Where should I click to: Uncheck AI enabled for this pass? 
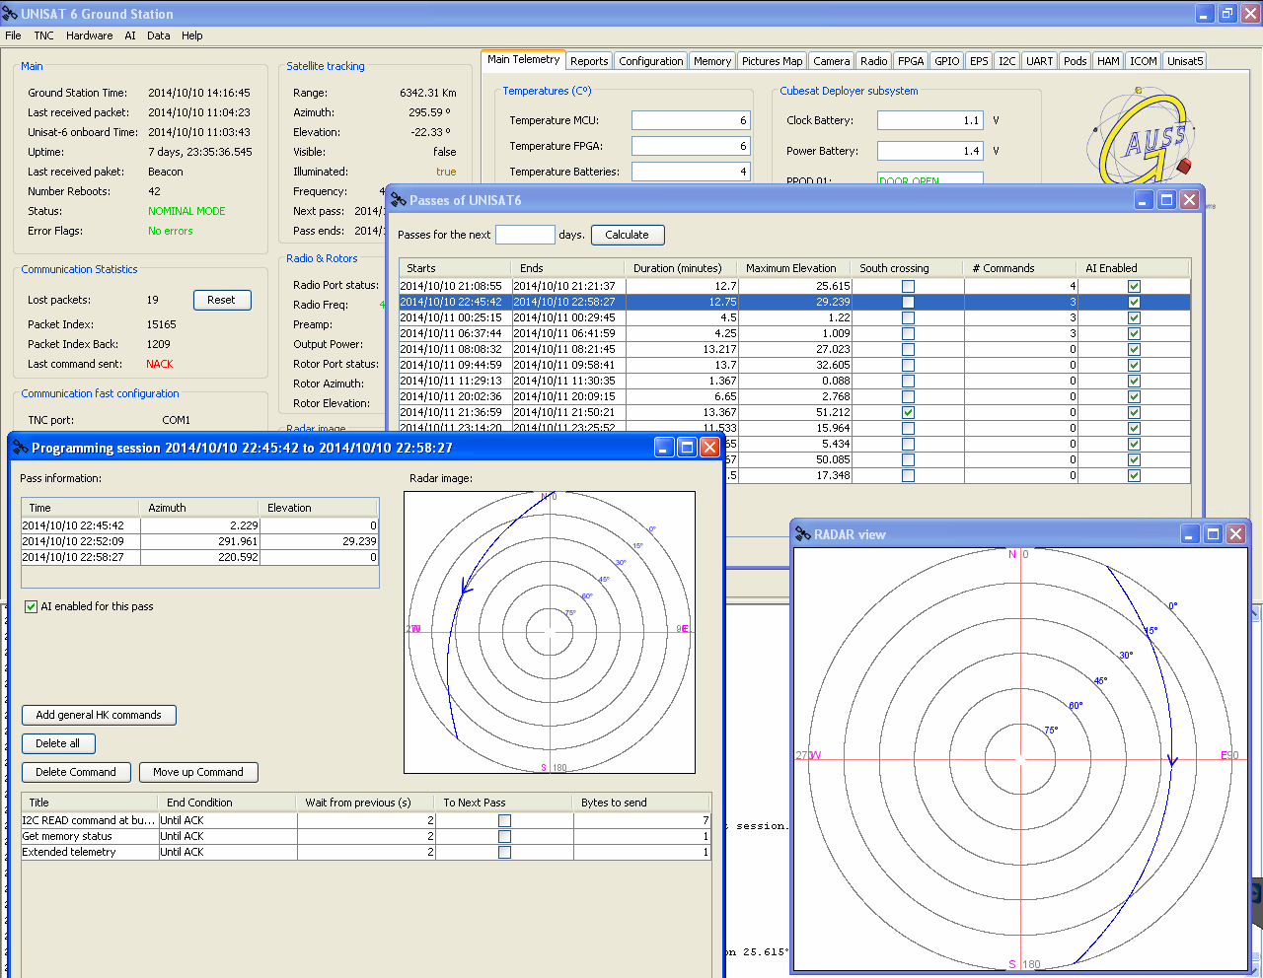tap(31, 607)
